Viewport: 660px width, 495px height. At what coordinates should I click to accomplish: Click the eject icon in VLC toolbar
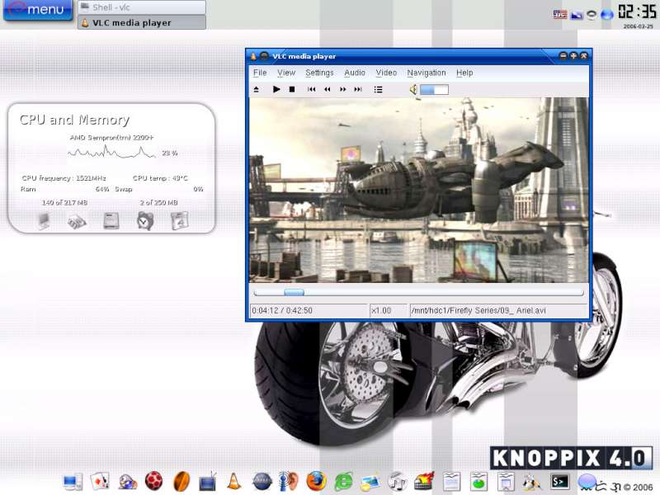(x=256, y=89)
